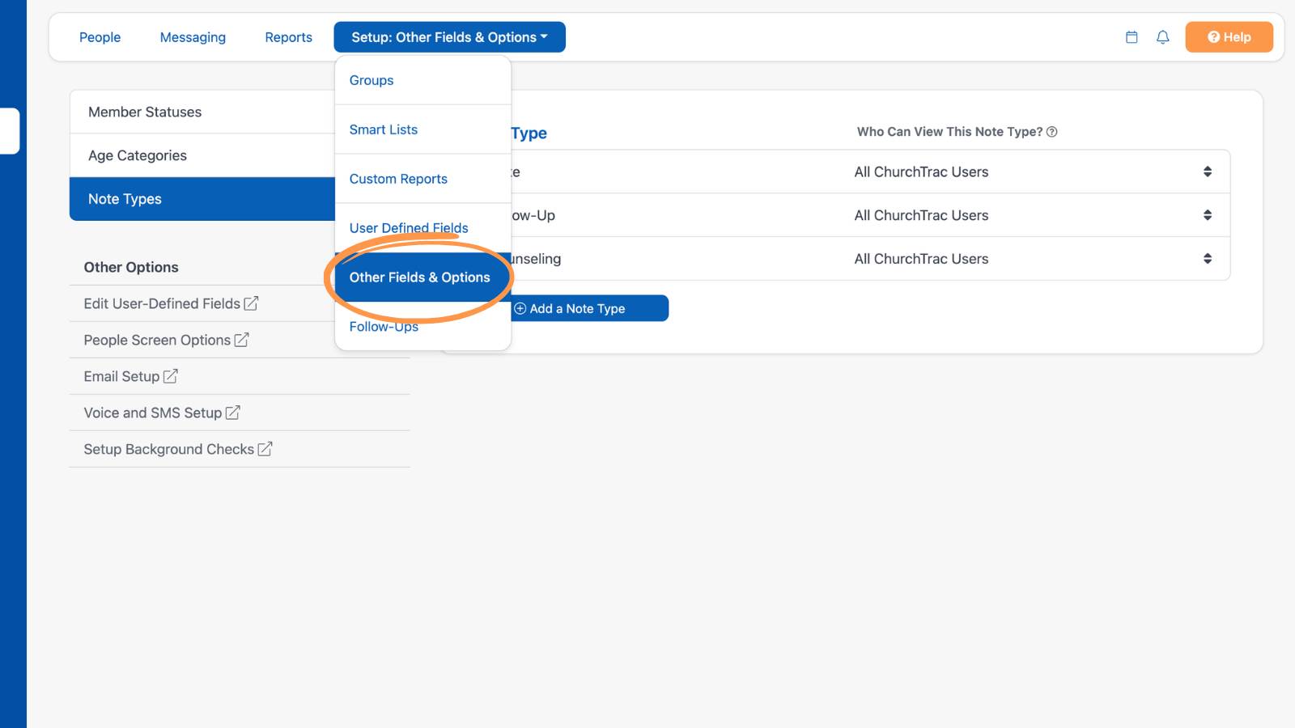The width and height of the screenshot is (1295, 728).
Task: Open the orange Help button
Action: point(1229,37)
